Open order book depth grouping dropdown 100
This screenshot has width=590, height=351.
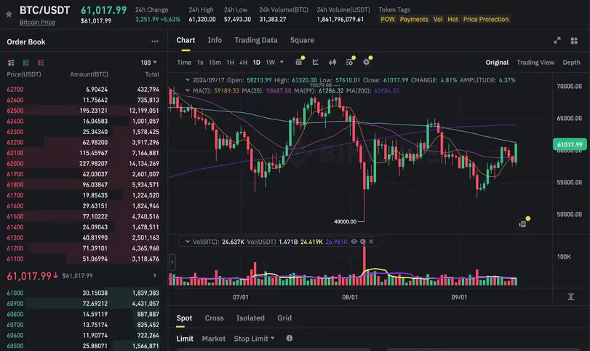148,63
